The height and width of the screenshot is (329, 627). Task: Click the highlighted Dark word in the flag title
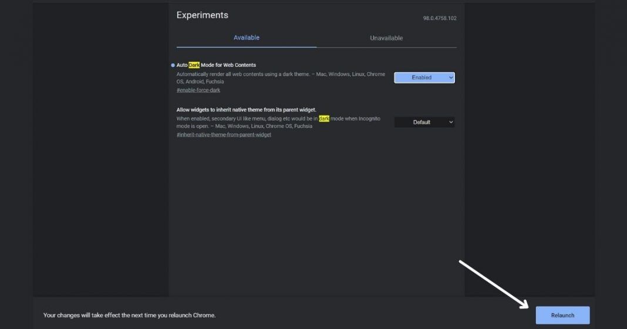(194, 65)
